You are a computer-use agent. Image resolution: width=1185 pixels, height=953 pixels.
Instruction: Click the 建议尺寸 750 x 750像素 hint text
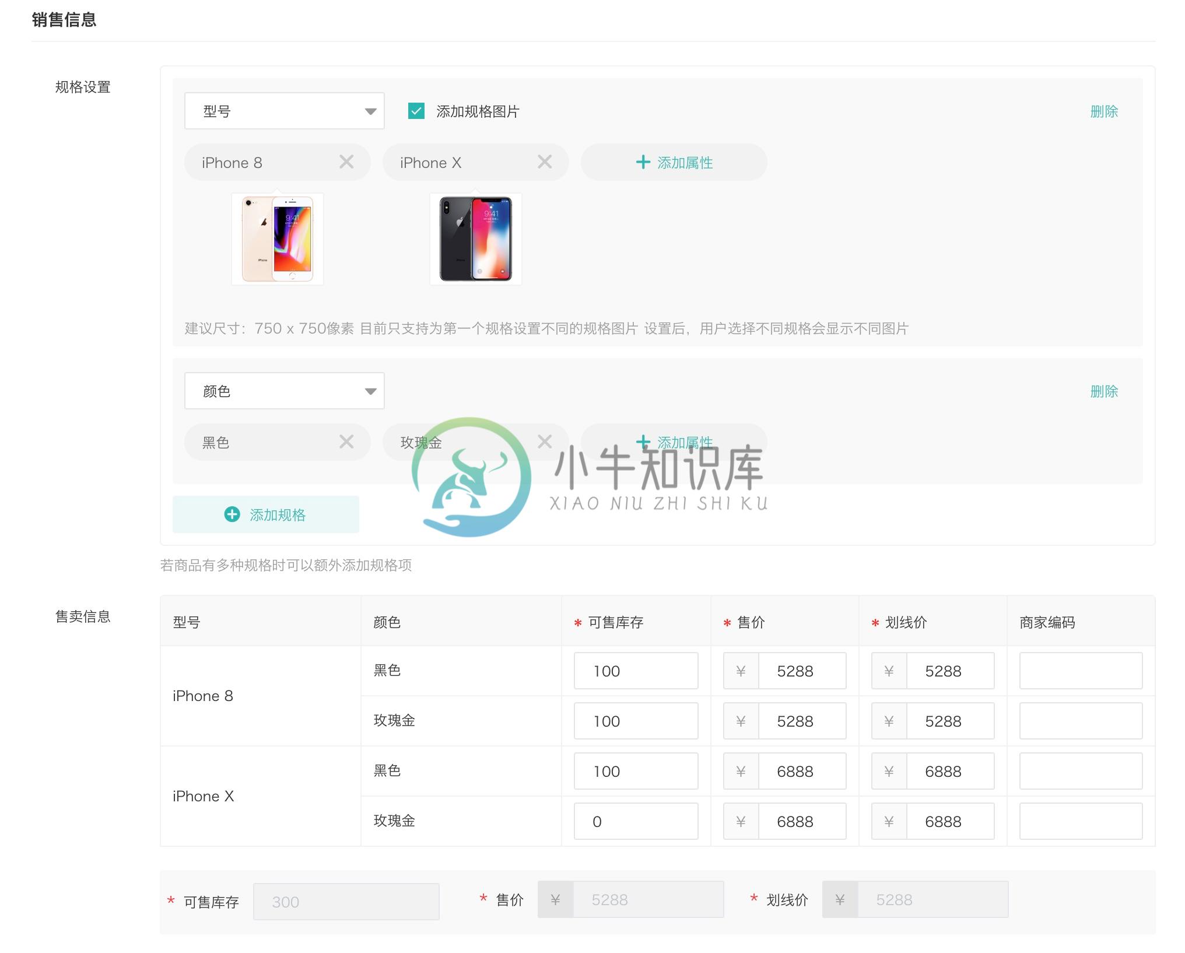(546, 328)
